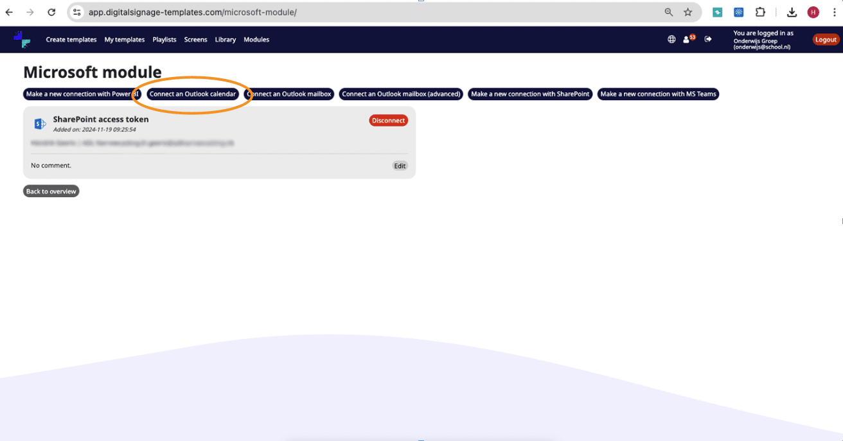Click Connect an Outlook mailbox (advanced)
Viewport: 843px width, 441px height.
tap(401, 94)
